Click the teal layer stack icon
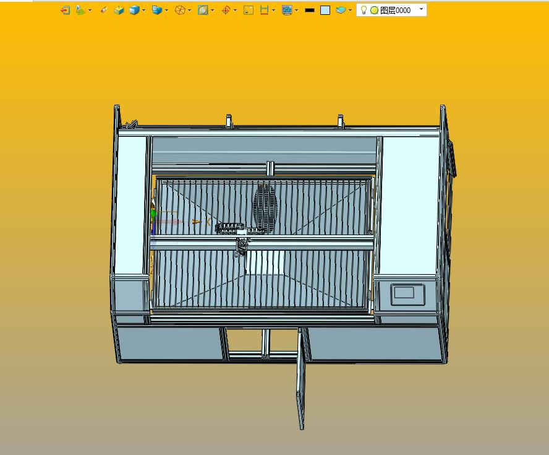Viewport: 549px width, 455px height. point(341,10)
